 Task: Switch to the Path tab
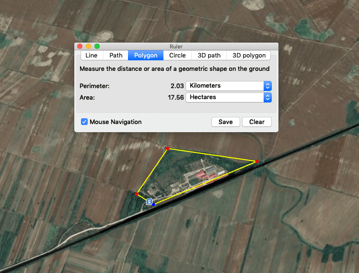point(116,56)
